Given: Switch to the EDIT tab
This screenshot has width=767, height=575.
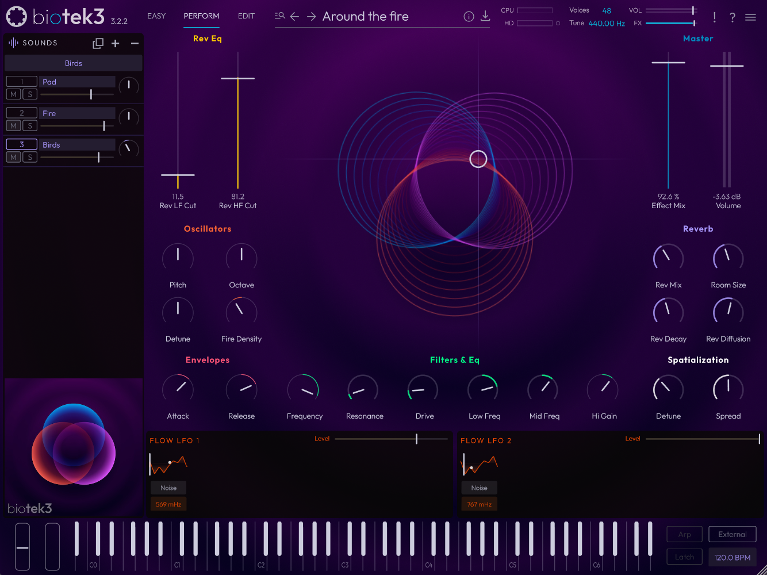Looking at the screenshot, I should 246,16.
